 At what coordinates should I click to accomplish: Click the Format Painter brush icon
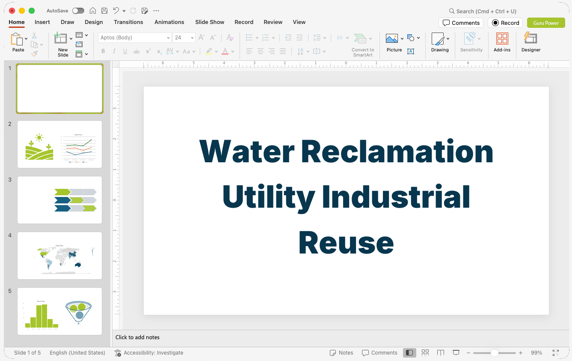(x=34, y=54)
